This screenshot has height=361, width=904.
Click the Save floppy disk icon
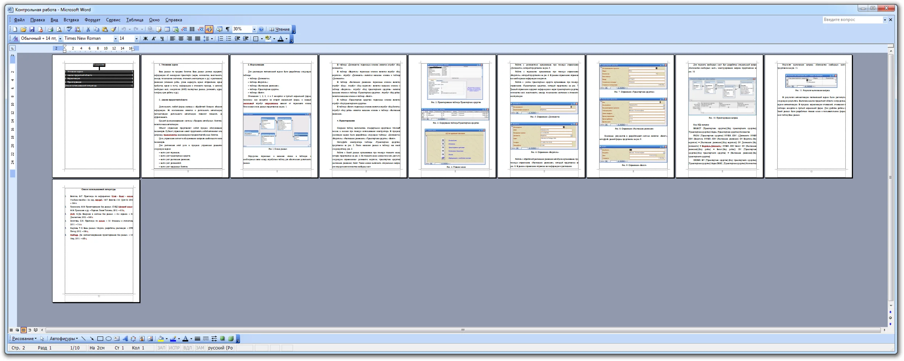pos(32,29)
